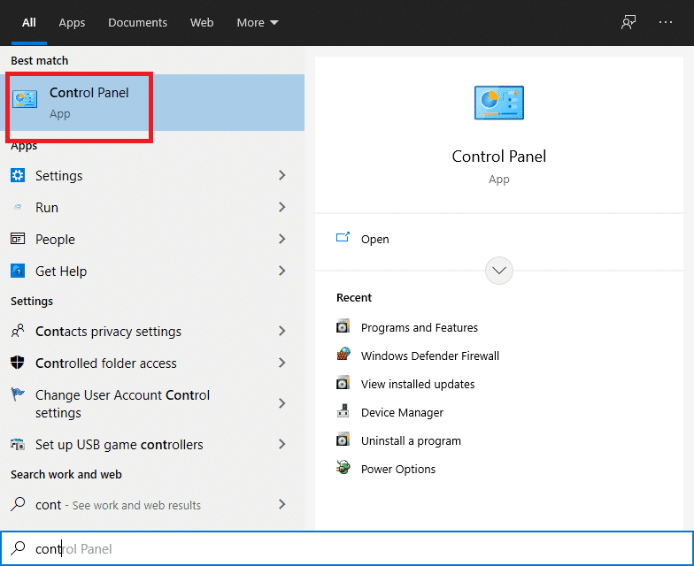The height and width of the screenshot is (566, 694).
Task: Click the Controlled folder access shield icon
Action: coord(18,363)
